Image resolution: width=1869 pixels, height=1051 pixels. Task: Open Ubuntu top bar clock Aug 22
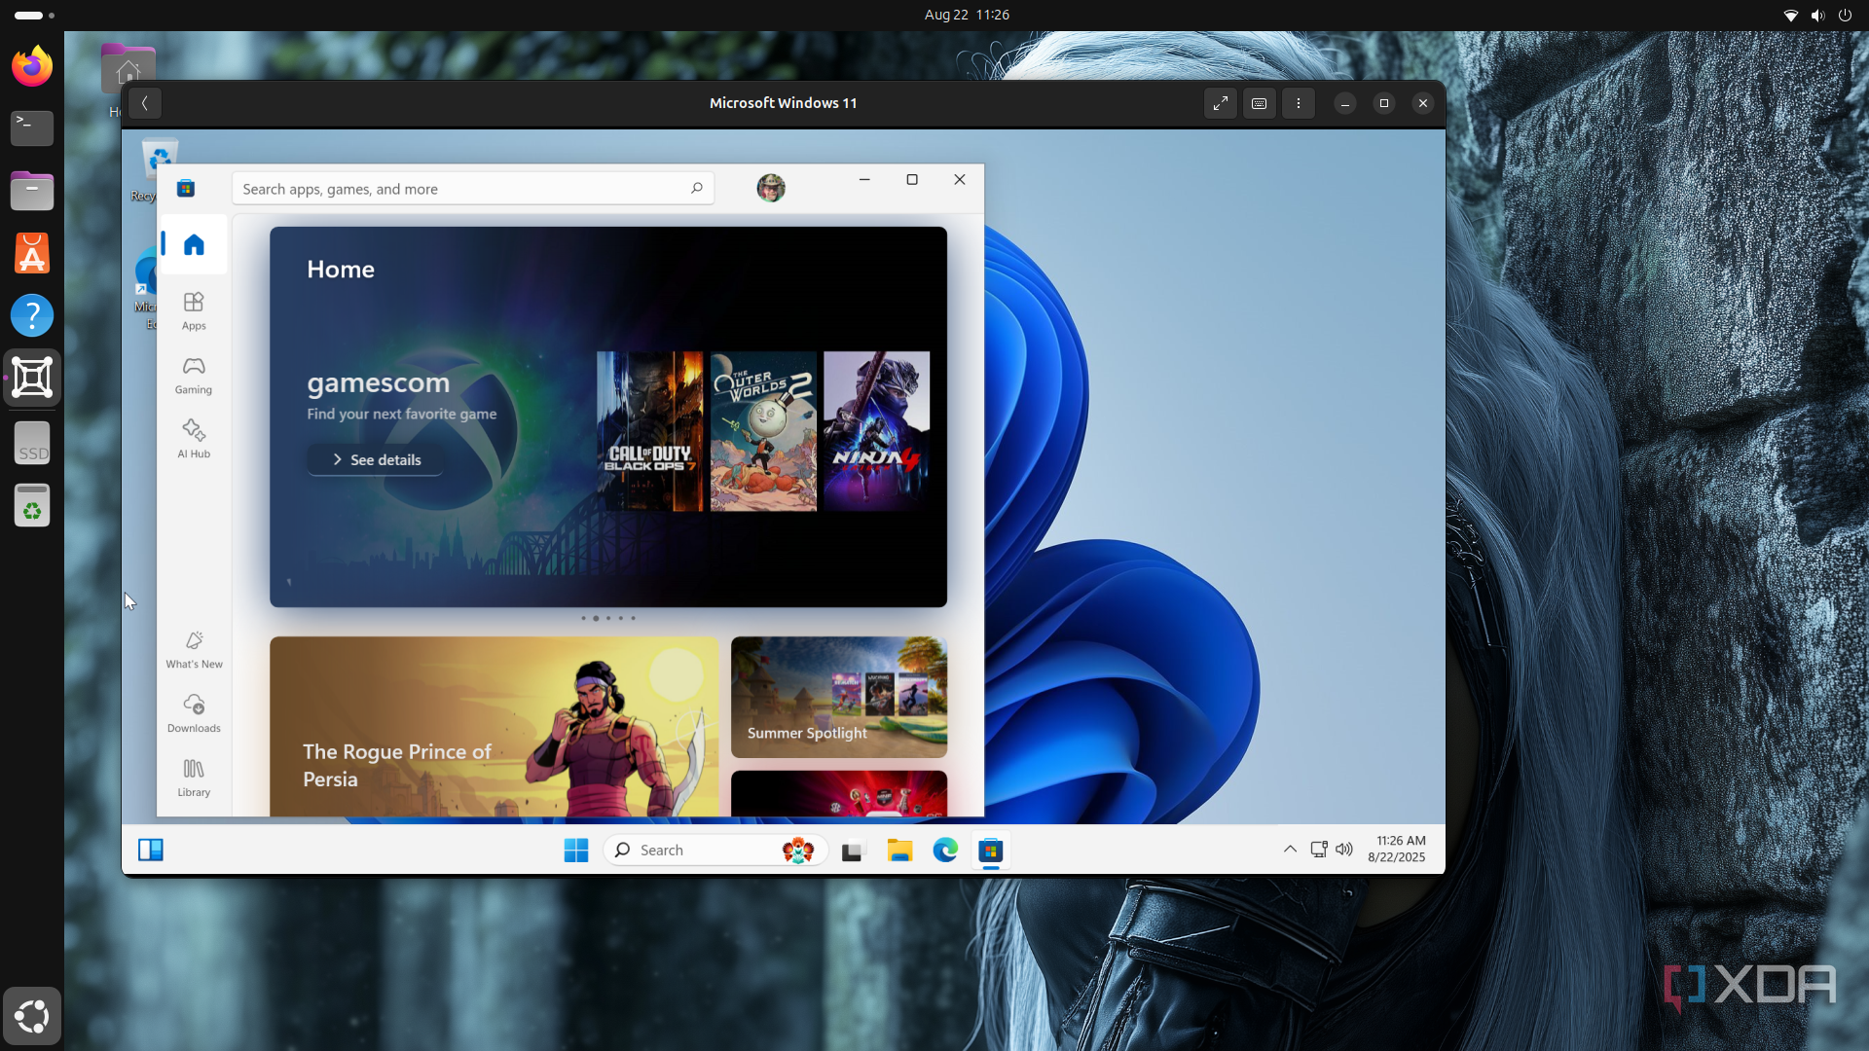coord(967,15)
